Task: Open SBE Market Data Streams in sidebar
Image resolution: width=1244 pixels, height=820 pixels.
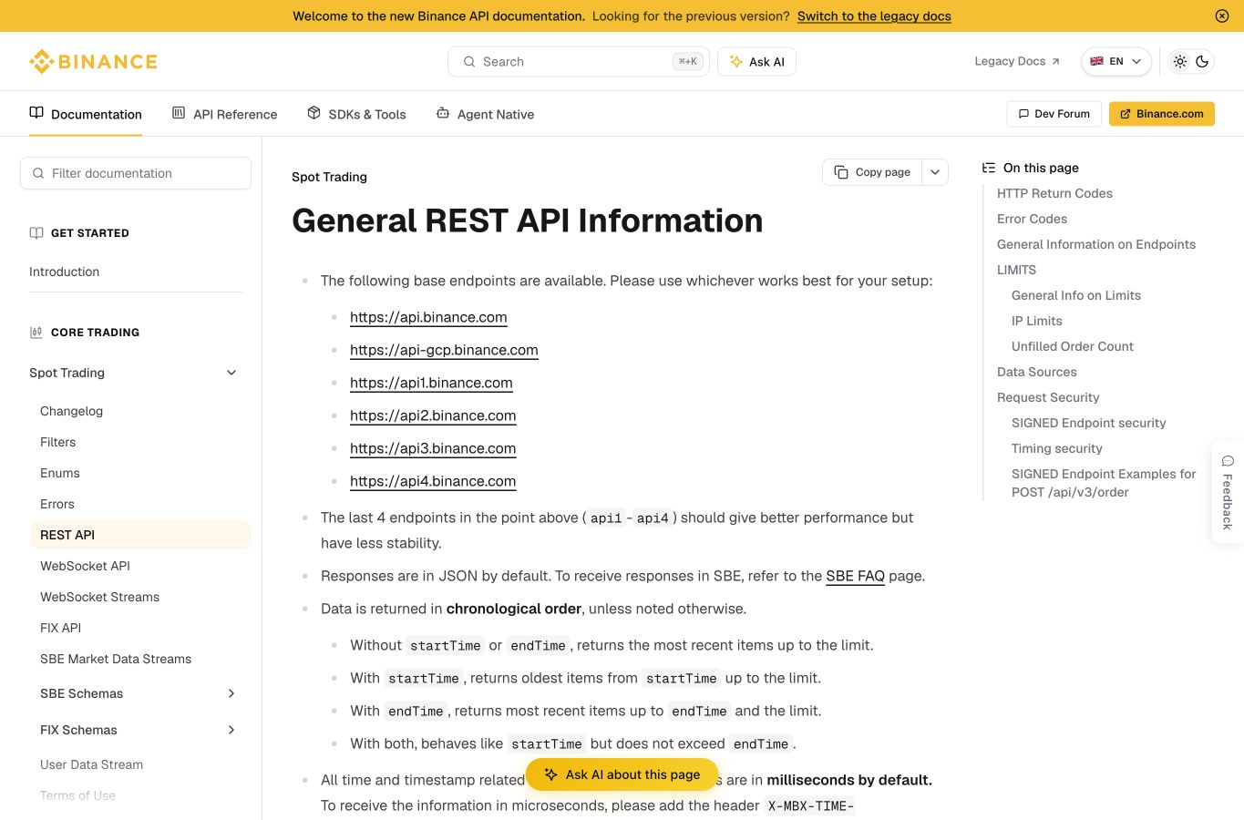Action: [116, 659]
